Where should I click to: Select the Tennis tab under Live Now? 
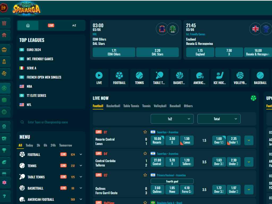click(146, 106)
